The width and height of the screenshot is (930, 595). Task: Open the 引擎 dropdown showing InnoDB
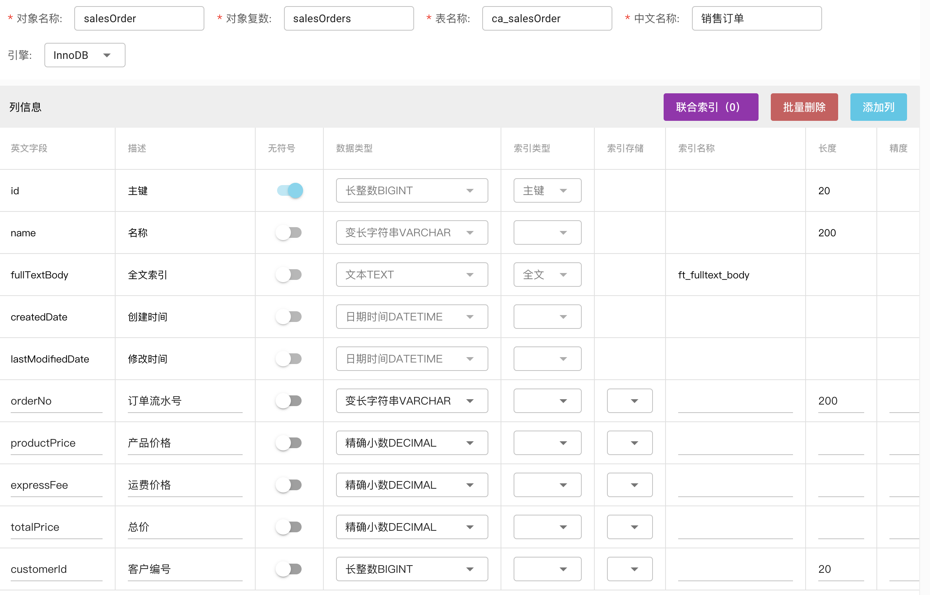coord(84,55)
